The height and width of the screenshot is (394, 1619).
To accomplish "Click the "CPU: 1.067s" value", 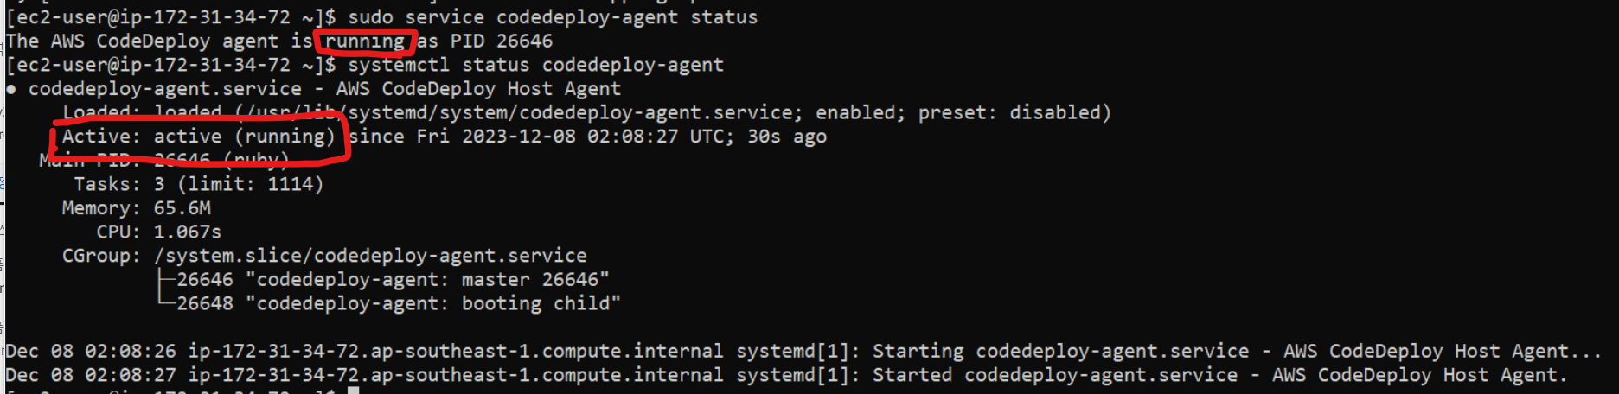I will [158, 232].
